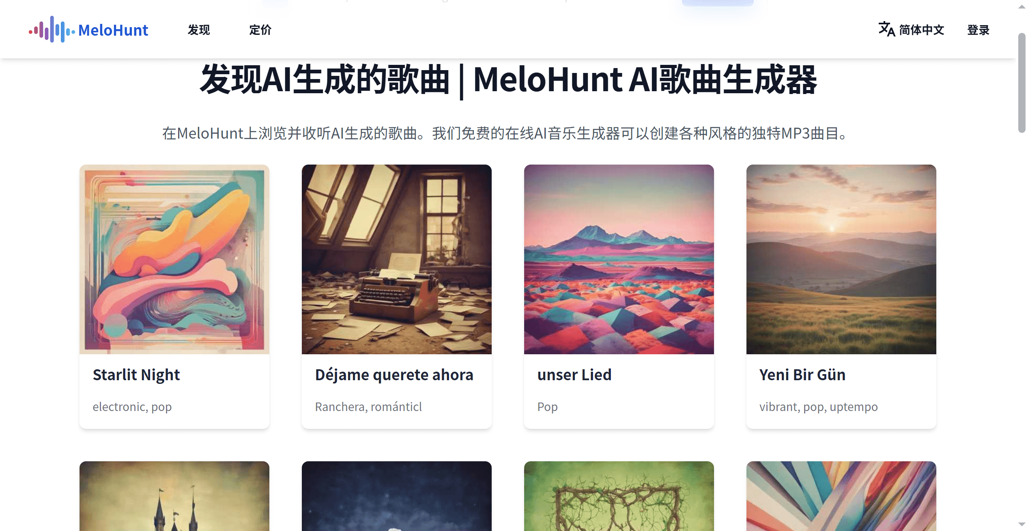This screenshot has height=531, width=1028.
Task: Open the 定价 pricing menu item
Action: tap(260, 30)
